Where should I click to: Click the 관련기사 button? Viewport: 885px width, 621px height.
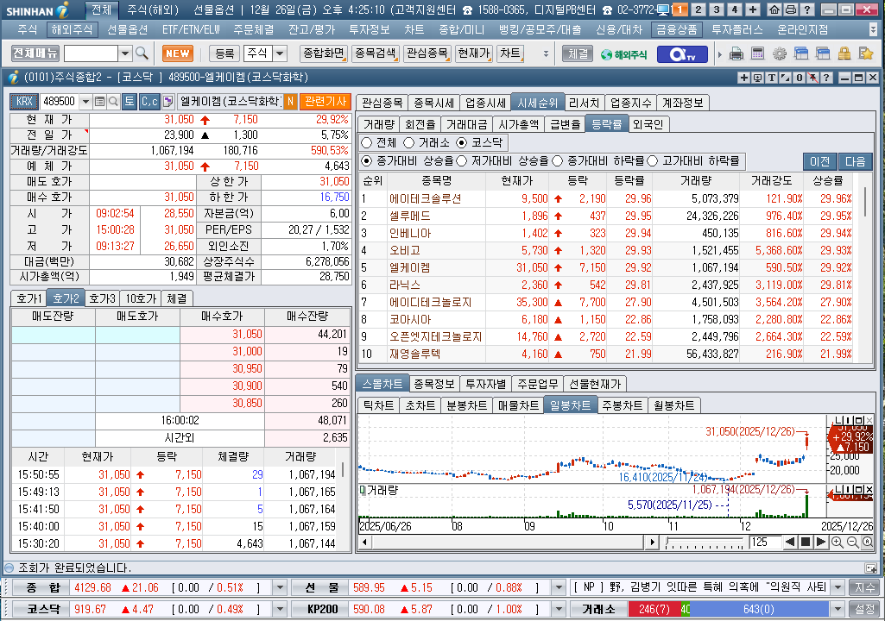(326, 102)
